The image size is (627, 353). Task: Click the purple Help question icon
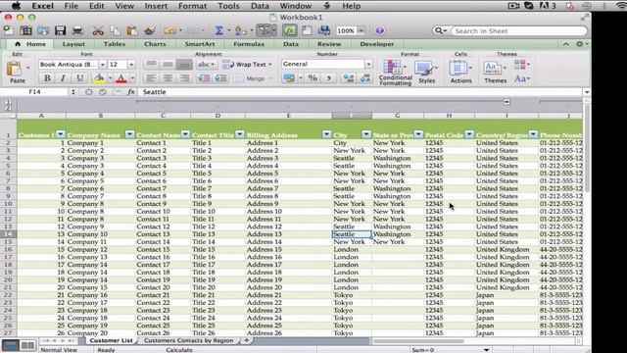pyautogui.click(x=380, y=30)
